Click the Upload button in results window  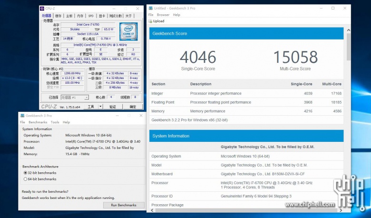pyautogui.click(x=156, y=21)
